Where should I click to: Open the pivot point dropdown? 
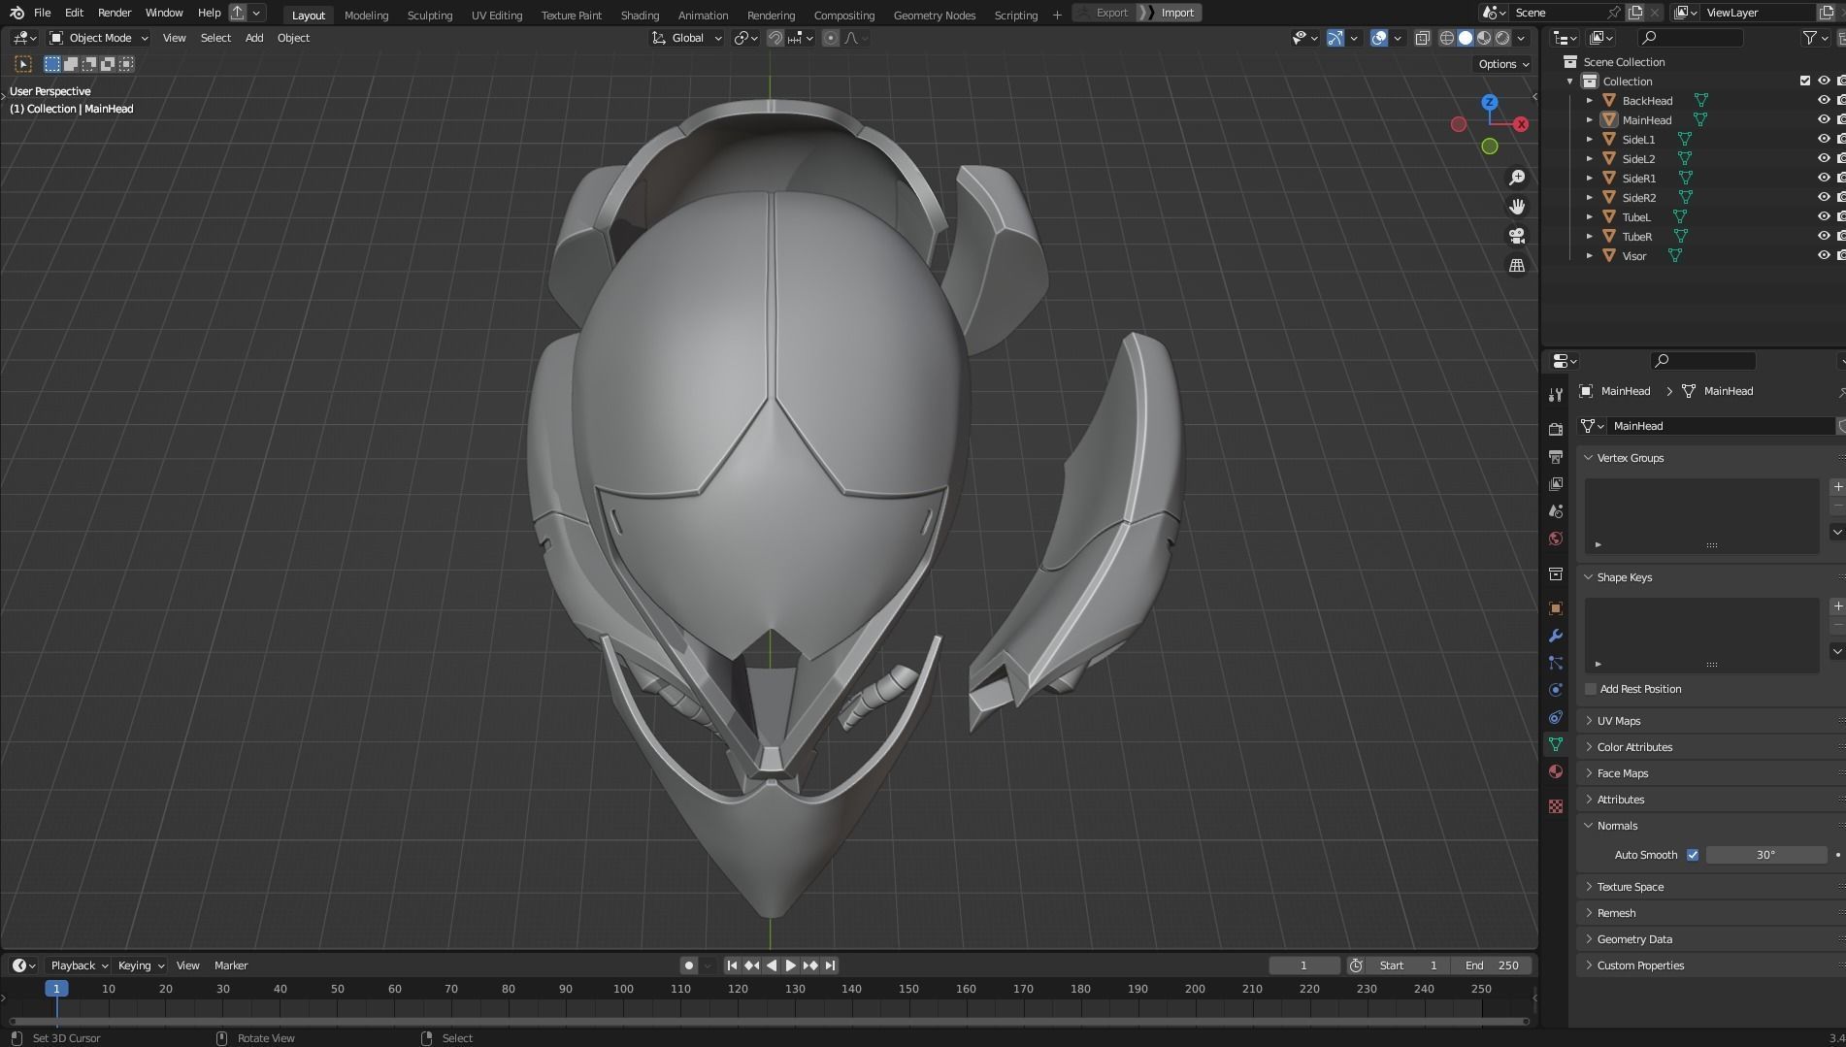(745, 38)
